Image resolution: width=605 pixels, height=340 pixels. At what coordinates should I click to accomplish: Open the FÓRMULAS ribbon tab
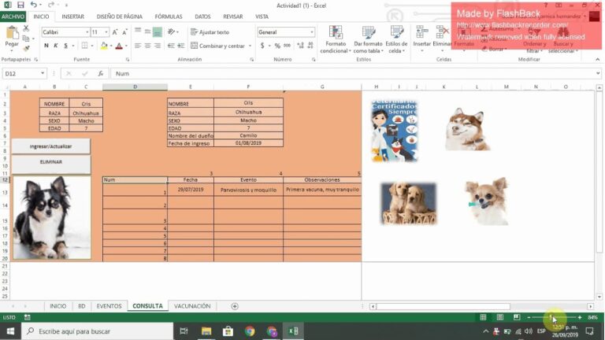tap(169, 16)
